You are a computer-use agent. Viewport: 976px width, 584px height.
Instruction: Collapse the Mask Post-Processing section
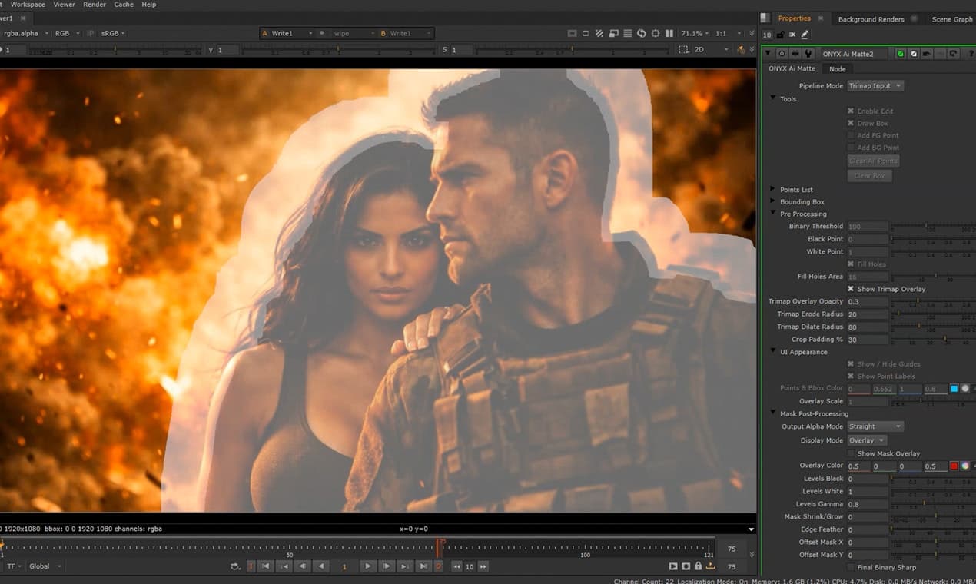(x=772, y=413)
